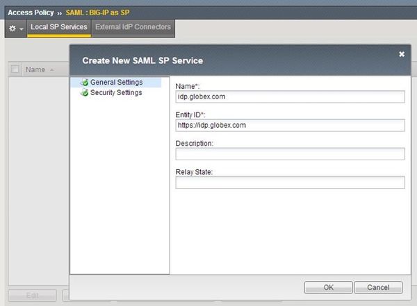Cancel the new SAML SP service dialog
Viewport: 417px width, 306px height.
(x=378, y=287)
